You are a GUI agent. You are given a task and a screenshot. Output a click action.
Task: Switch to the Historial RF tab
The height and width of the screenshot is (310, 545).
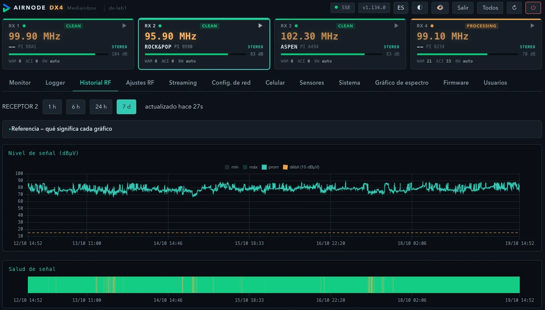(95, 82)
